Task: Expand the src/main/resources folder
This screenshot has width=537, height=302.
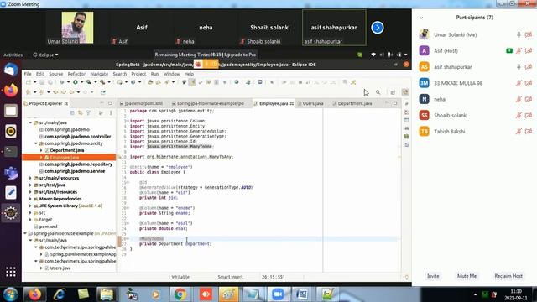Action: 30,178
